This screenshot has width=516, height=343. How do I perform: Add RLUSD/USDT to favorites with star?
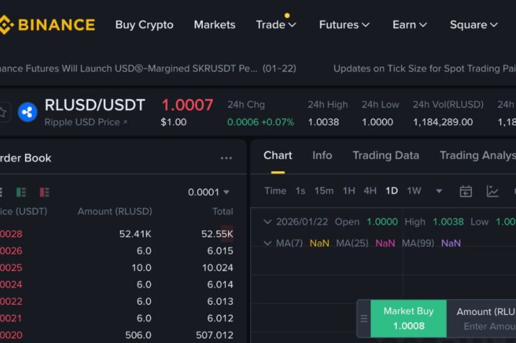[x=3, y=112]
